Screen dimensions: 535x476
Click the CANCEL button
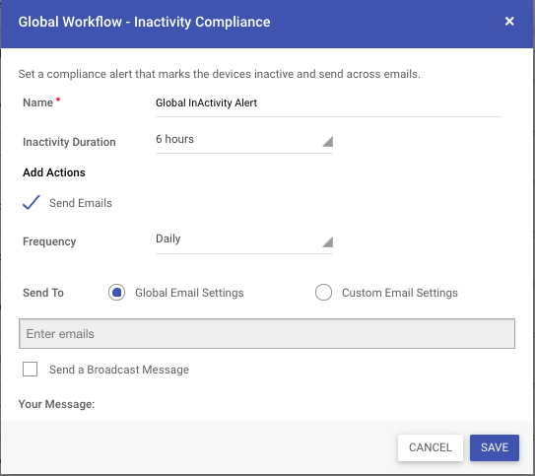(x=431, y=447)
